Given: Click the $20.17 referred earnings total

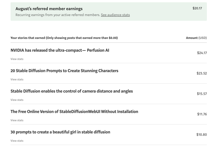Looking at the screenshot, I should [197, 8].
